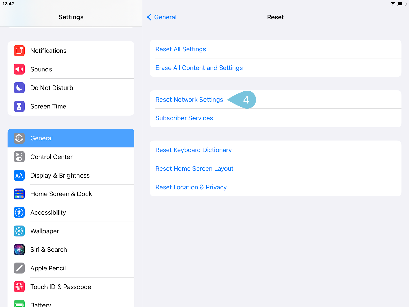Tap the Touch ID fingerprint icon
This screenshot has height=307, width=409.
click(x=19, y=287)
